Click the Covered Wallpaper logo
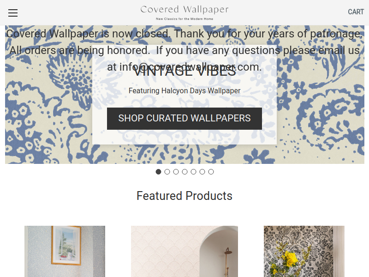Viewport: 369px width, 277px height. click(x=184, y=10)
